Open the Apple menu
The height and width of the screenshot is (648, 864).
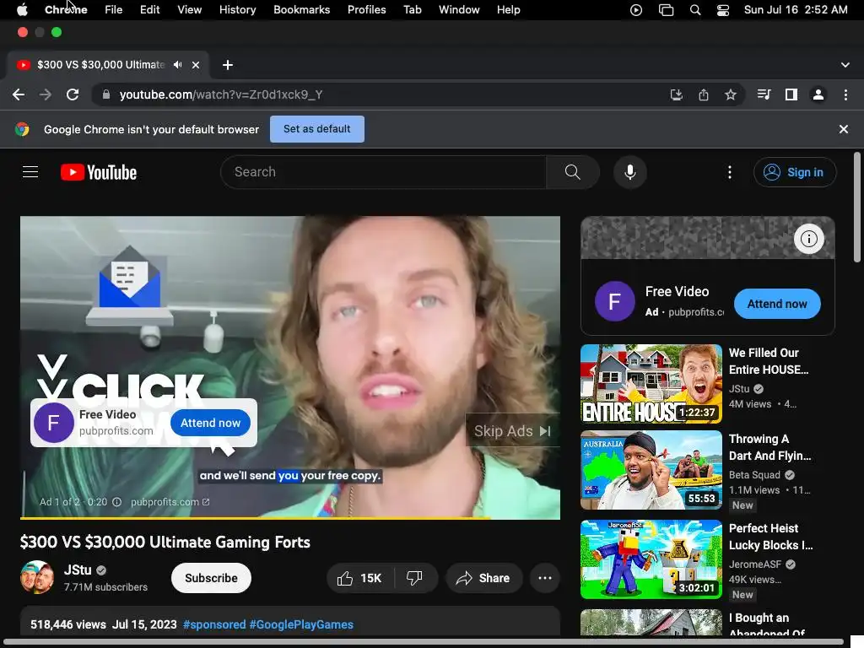(x=21, y=10)
